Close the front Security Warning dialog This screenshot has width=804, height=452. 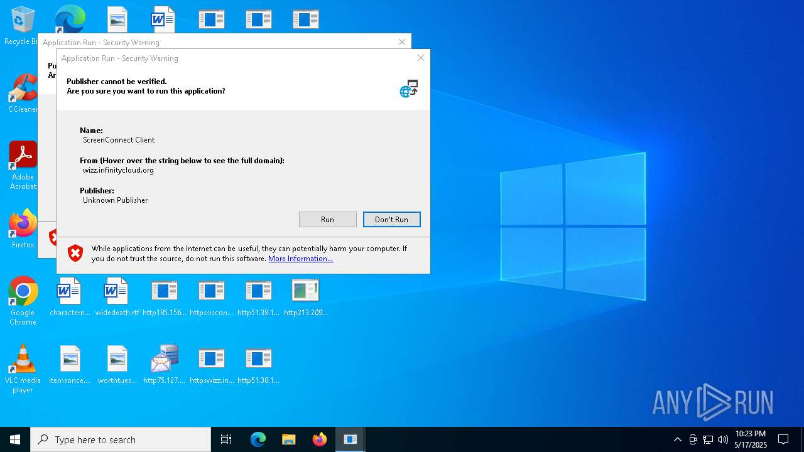(x=421, y=58)
